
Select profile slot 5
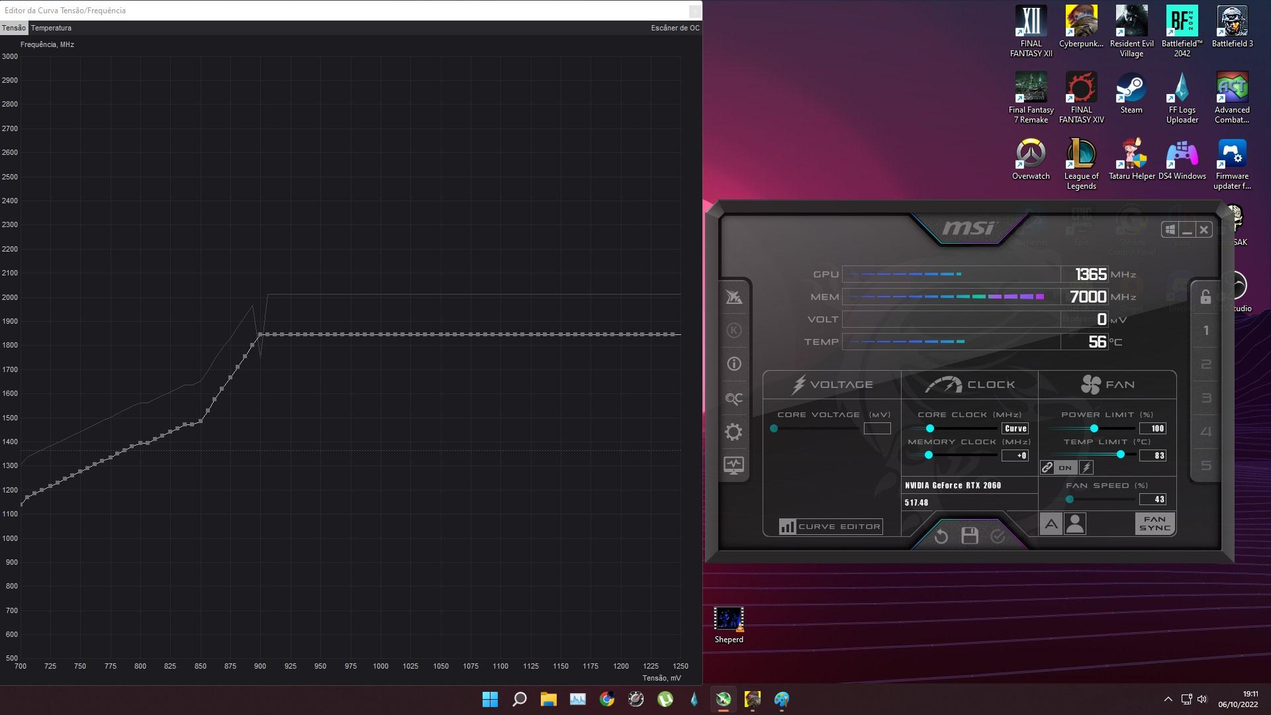1206,465
